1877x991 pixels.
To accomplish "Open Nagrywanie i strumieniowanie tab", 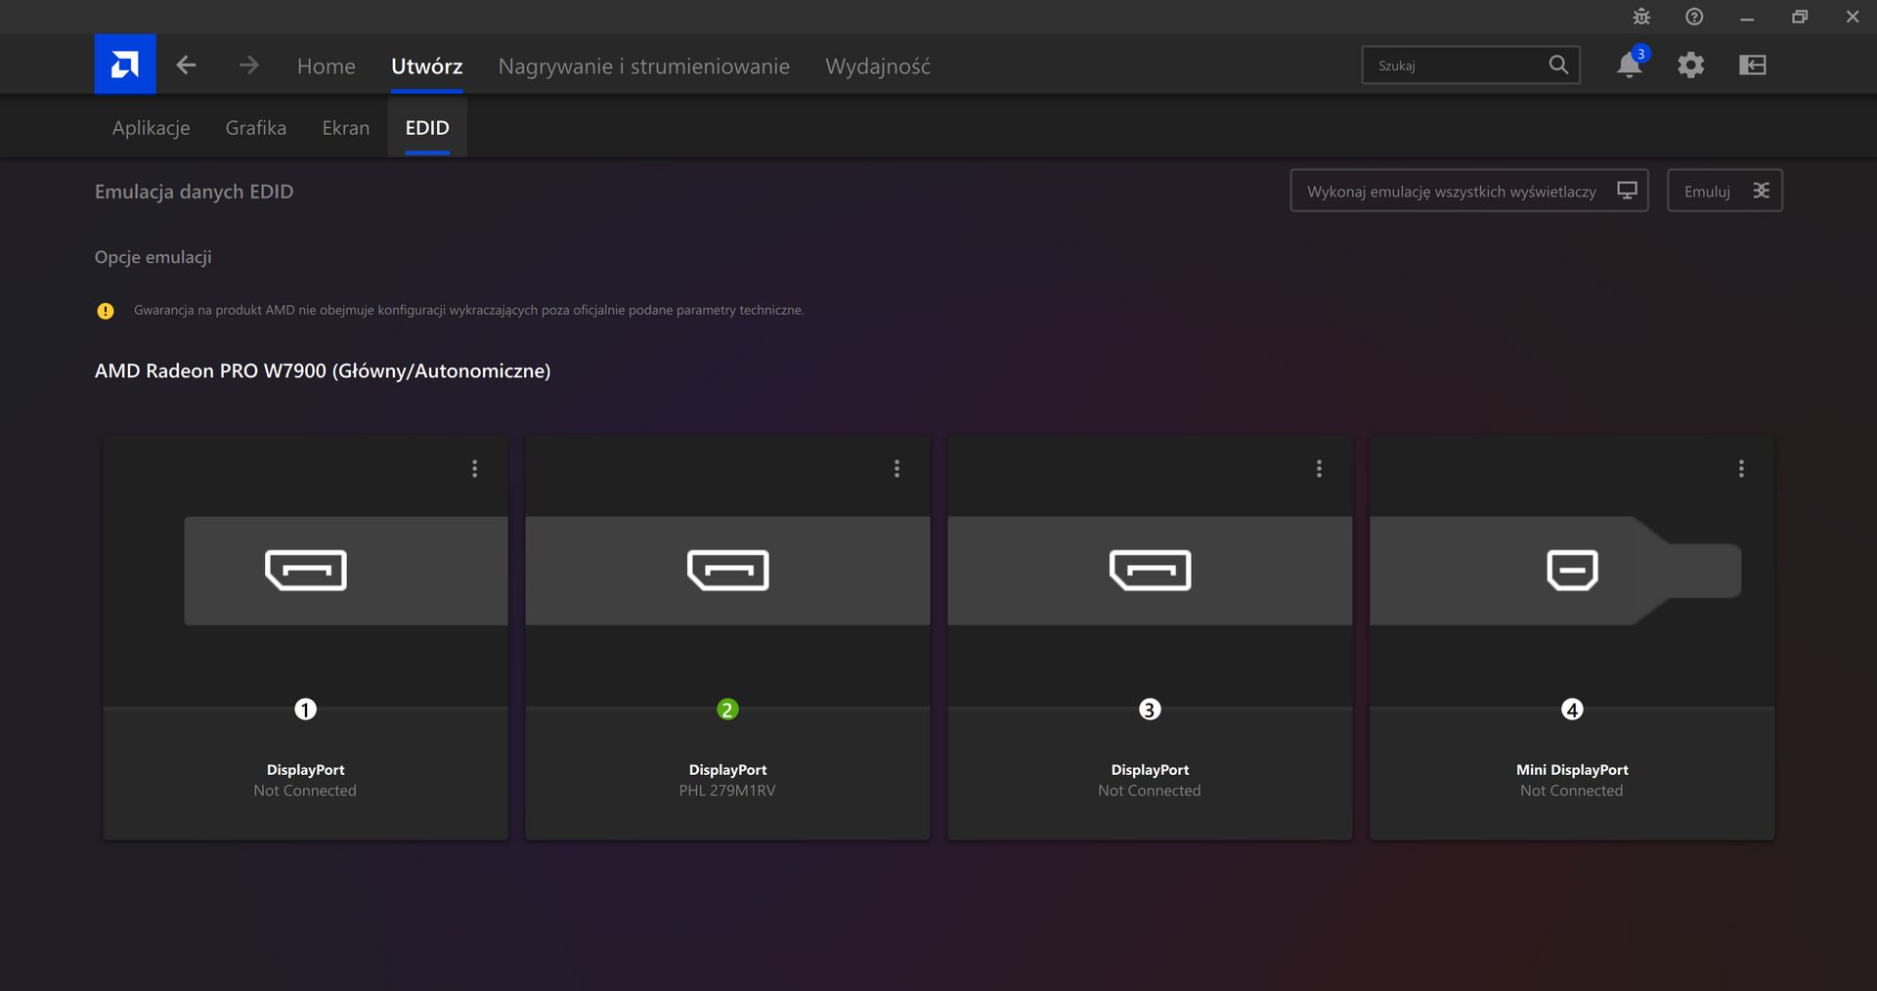I will [x=644, y=66].
